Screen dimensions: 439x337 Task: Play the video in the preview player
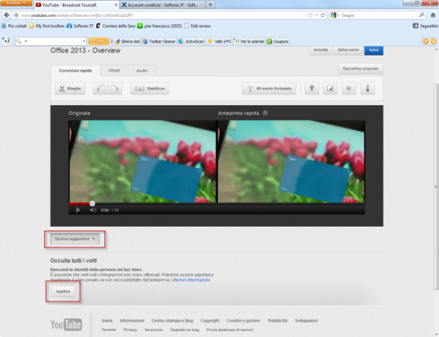[78, 210]
